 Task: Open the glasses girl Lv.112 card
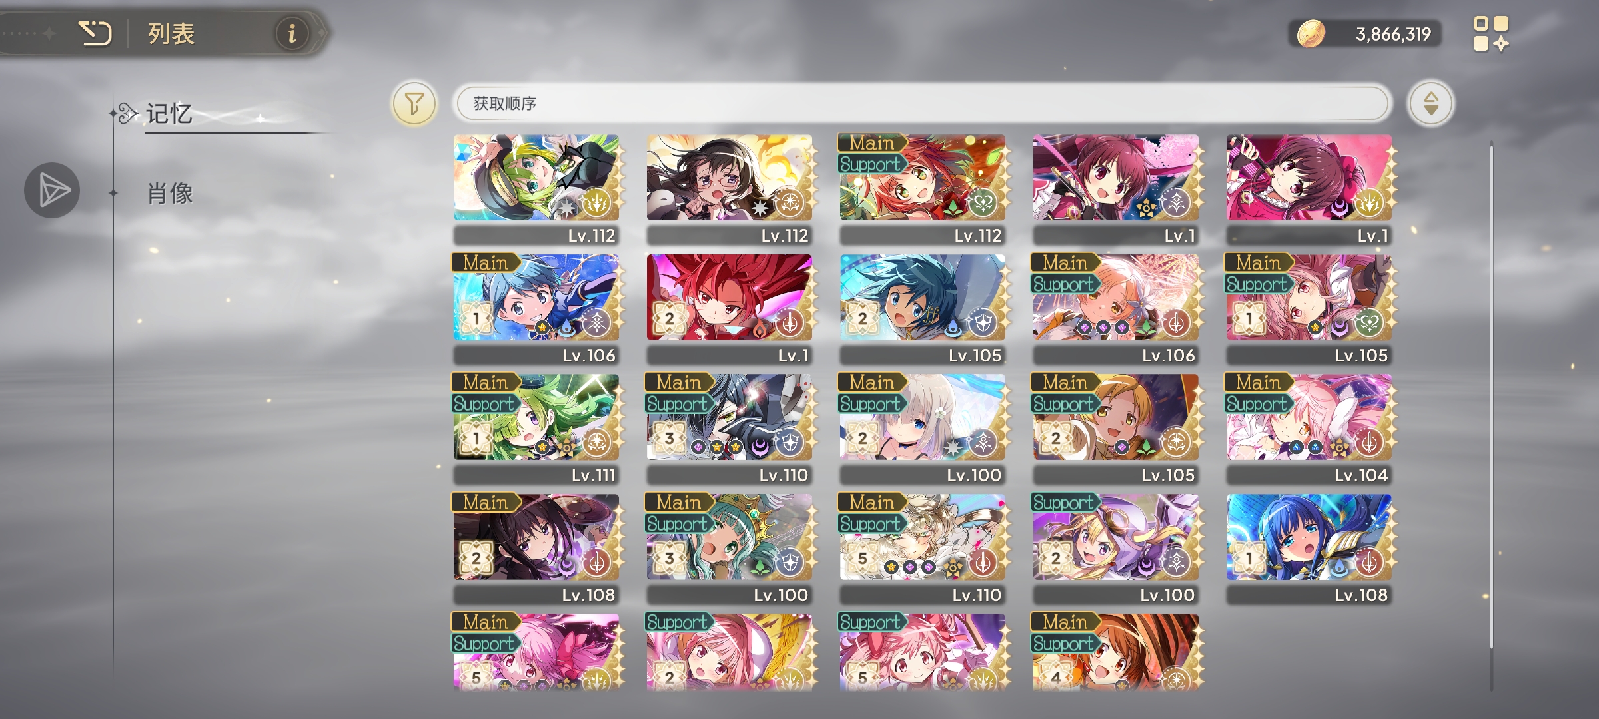coord(730,190)
